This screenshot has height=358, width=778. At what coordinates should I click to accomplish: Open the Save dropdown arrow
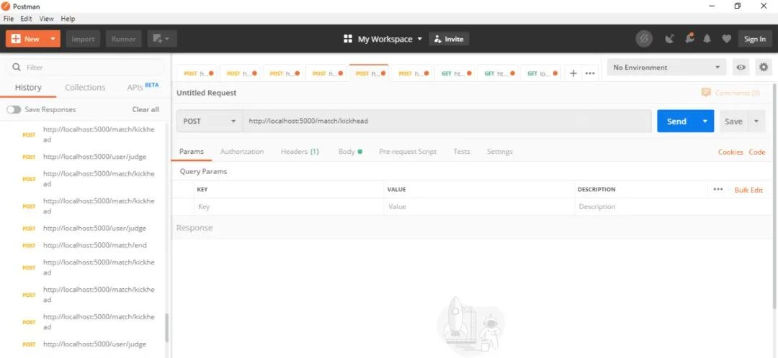pyautogui.click(x=756, y=121)
